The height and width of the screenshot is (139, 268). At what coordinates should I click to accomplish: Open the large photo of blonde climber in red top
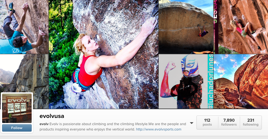(103, 54)
